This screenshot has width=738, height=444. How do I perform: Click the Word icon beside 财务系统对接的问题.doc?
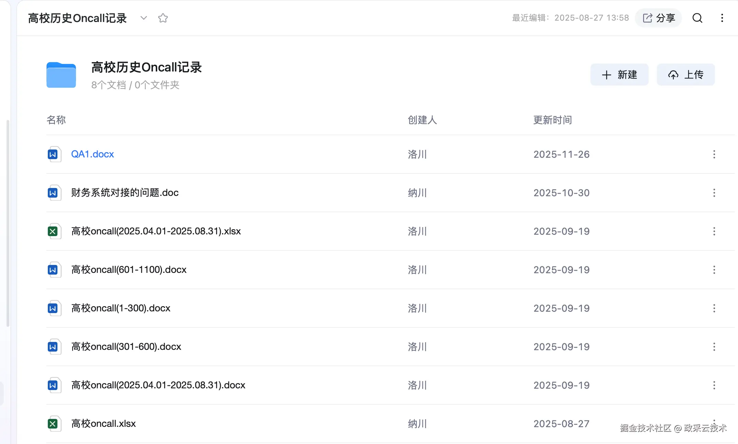[x=54, y=193]
